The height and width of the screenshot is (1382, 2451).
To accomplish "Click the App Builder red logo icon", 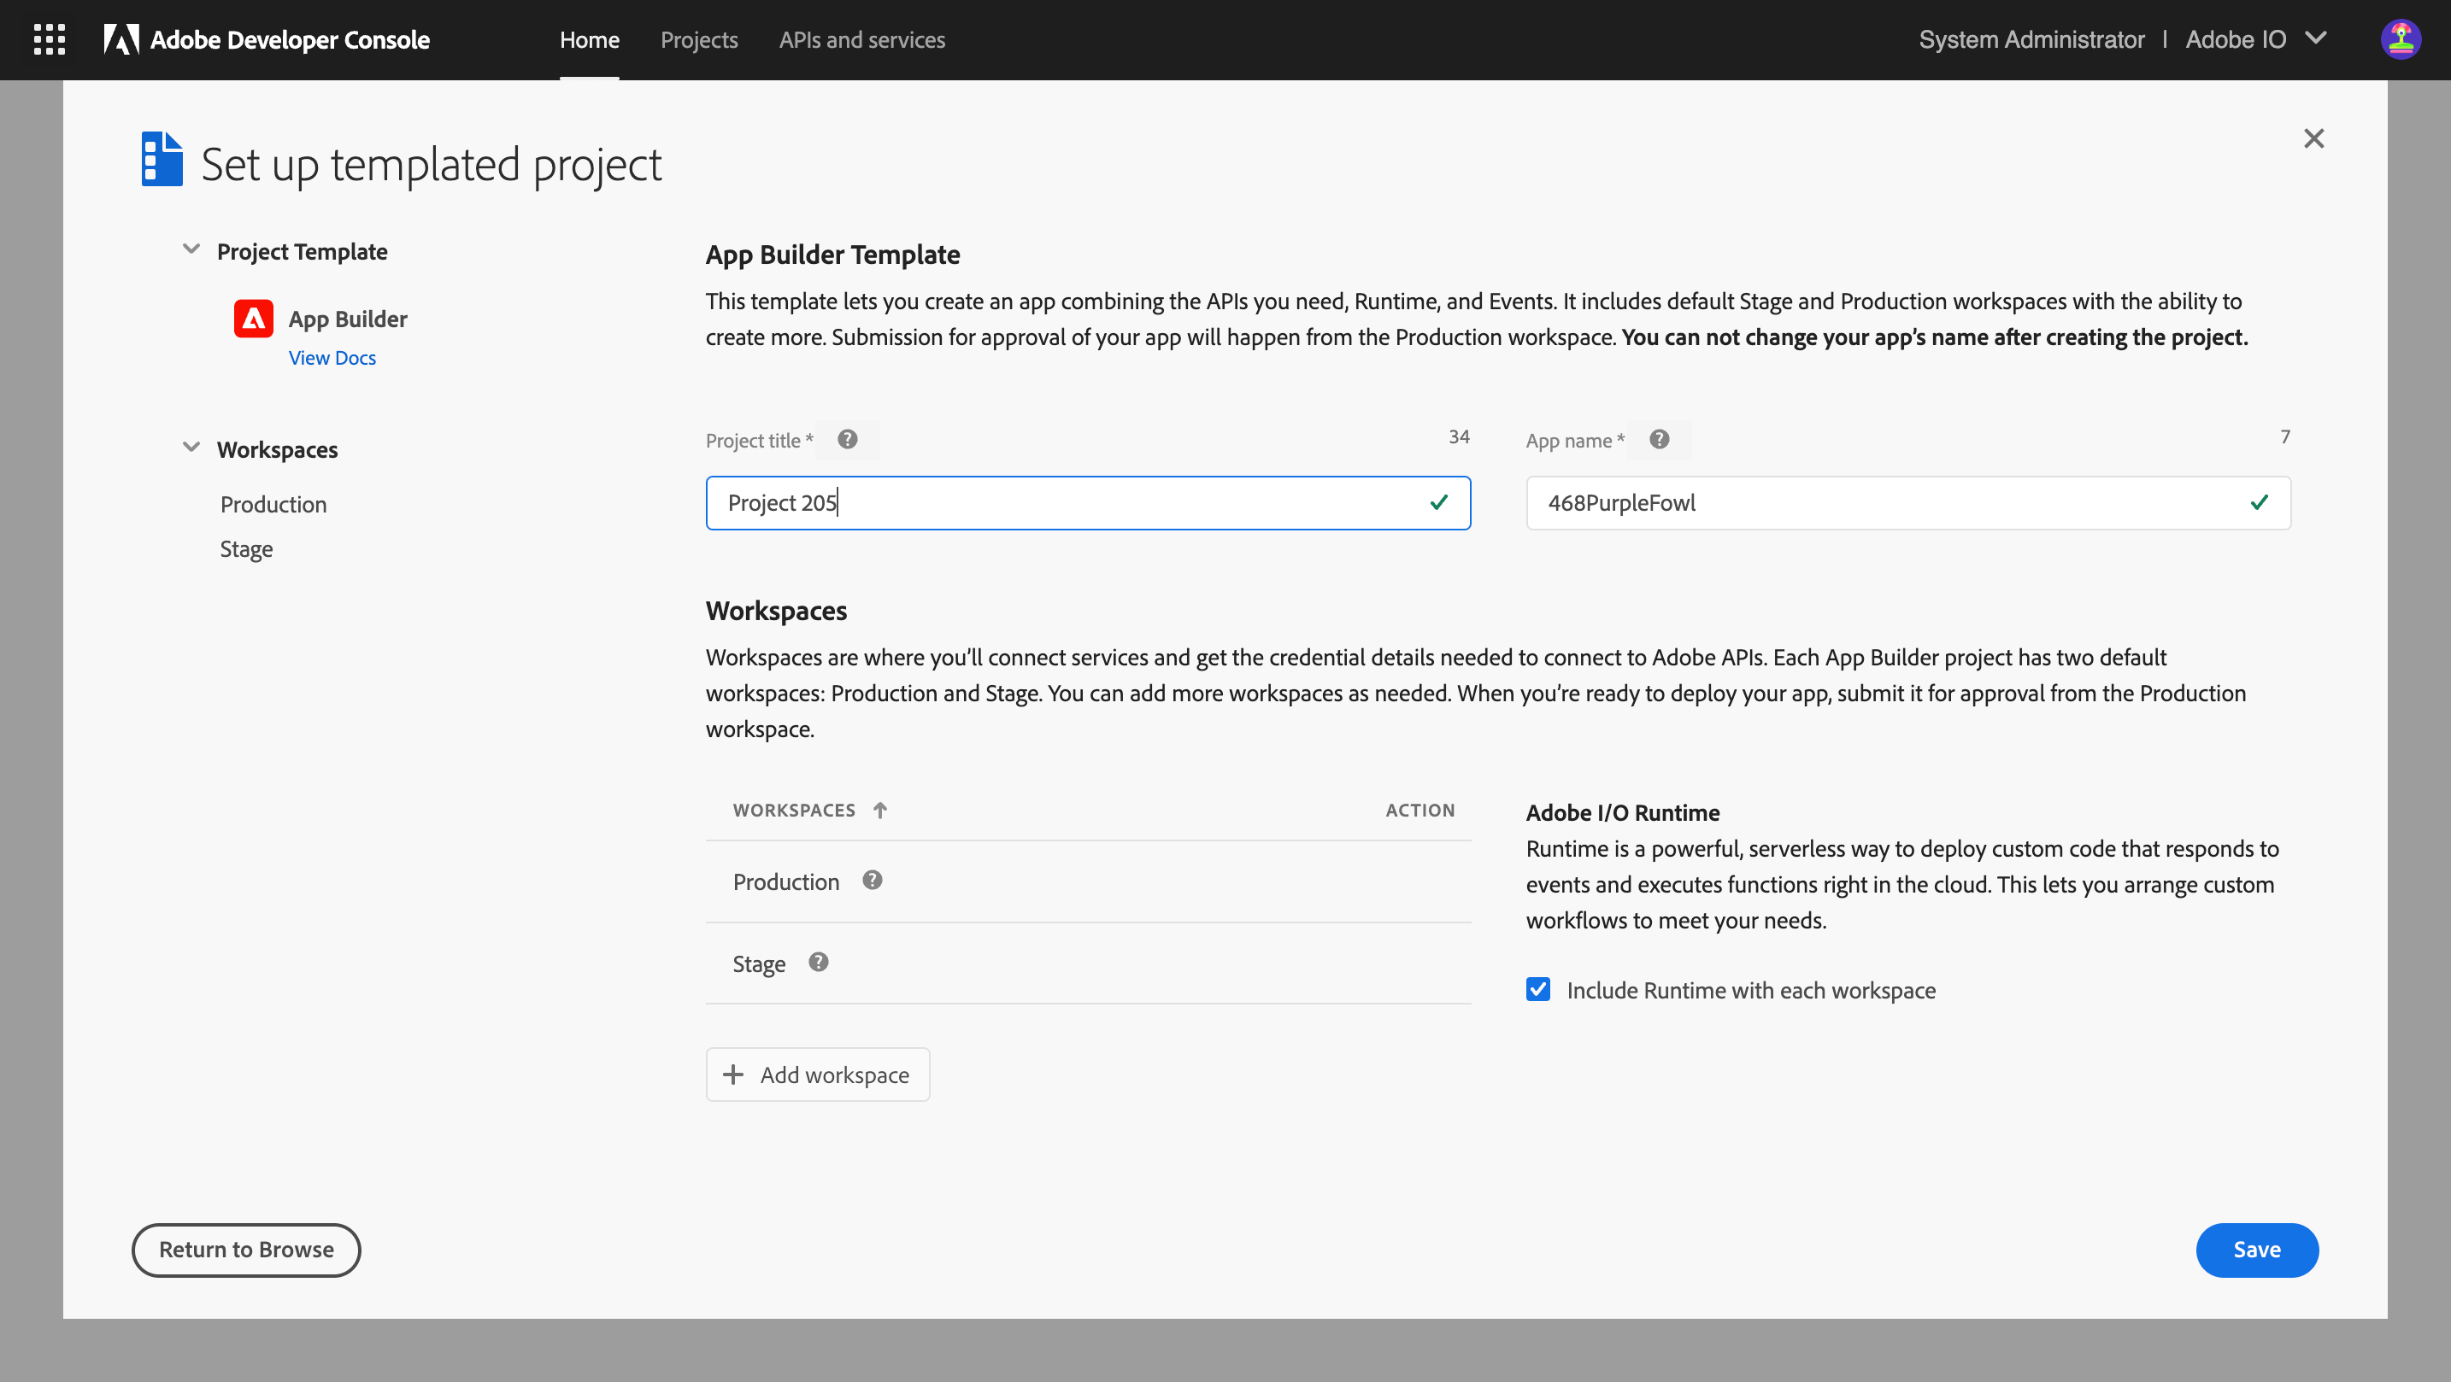I will point(253,319).
